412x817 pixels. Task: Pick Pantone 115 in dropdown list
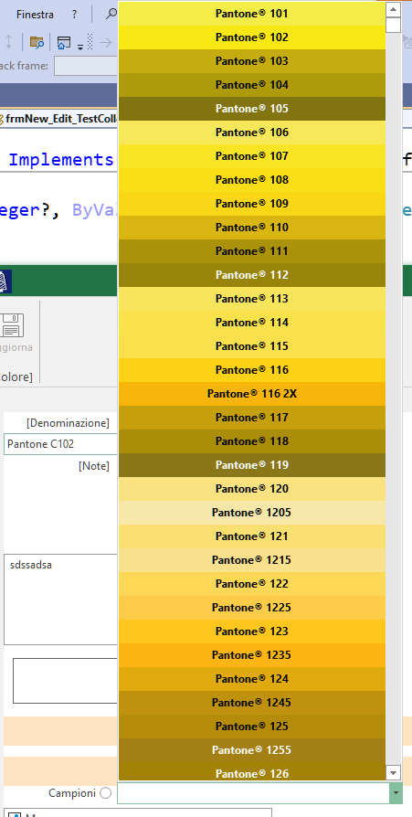coord(252,346)
